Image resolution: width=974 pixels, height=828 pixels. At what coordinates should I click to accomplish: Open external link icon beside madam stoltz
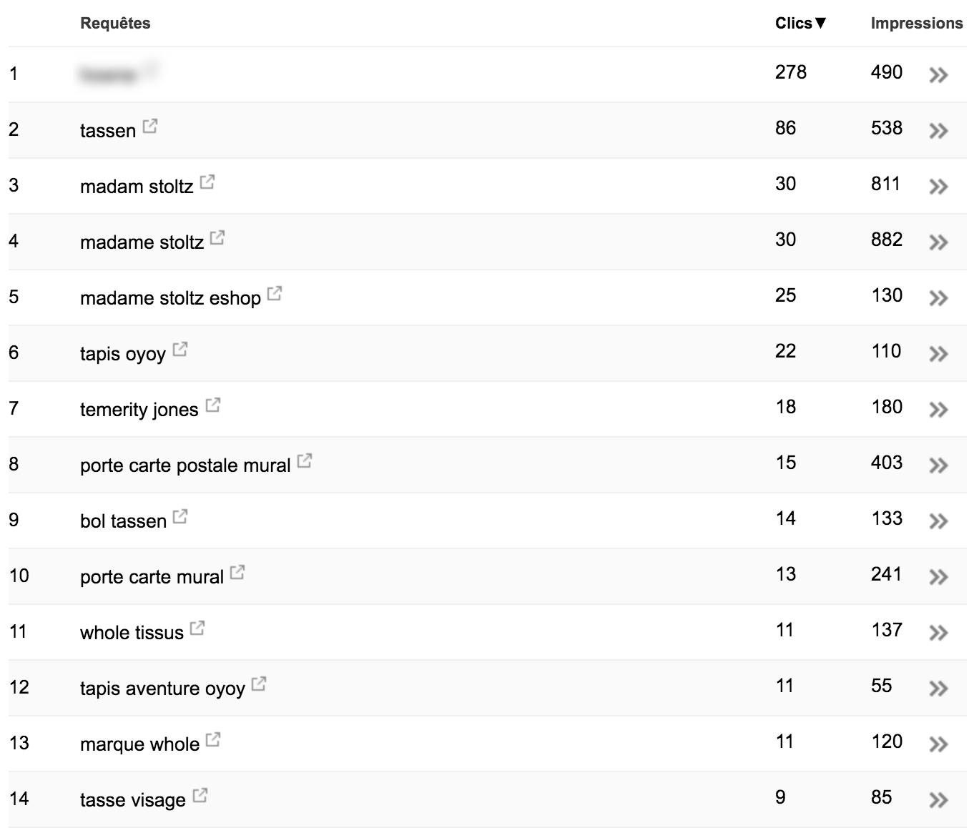[207, 182]
